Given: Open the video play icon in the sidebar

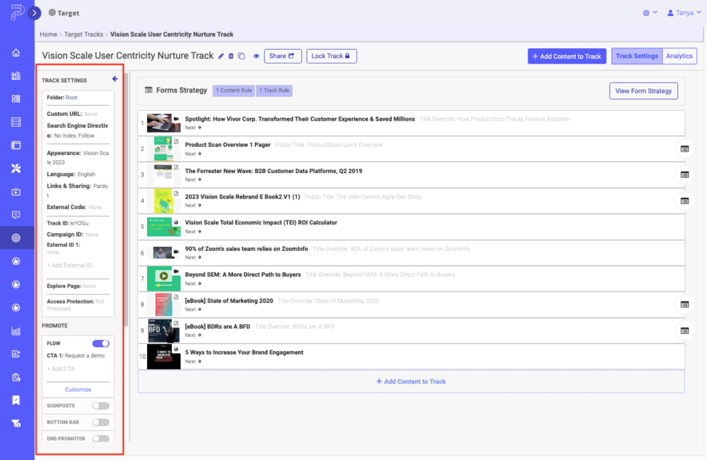Looking at the screenshot, I should 17,192.
